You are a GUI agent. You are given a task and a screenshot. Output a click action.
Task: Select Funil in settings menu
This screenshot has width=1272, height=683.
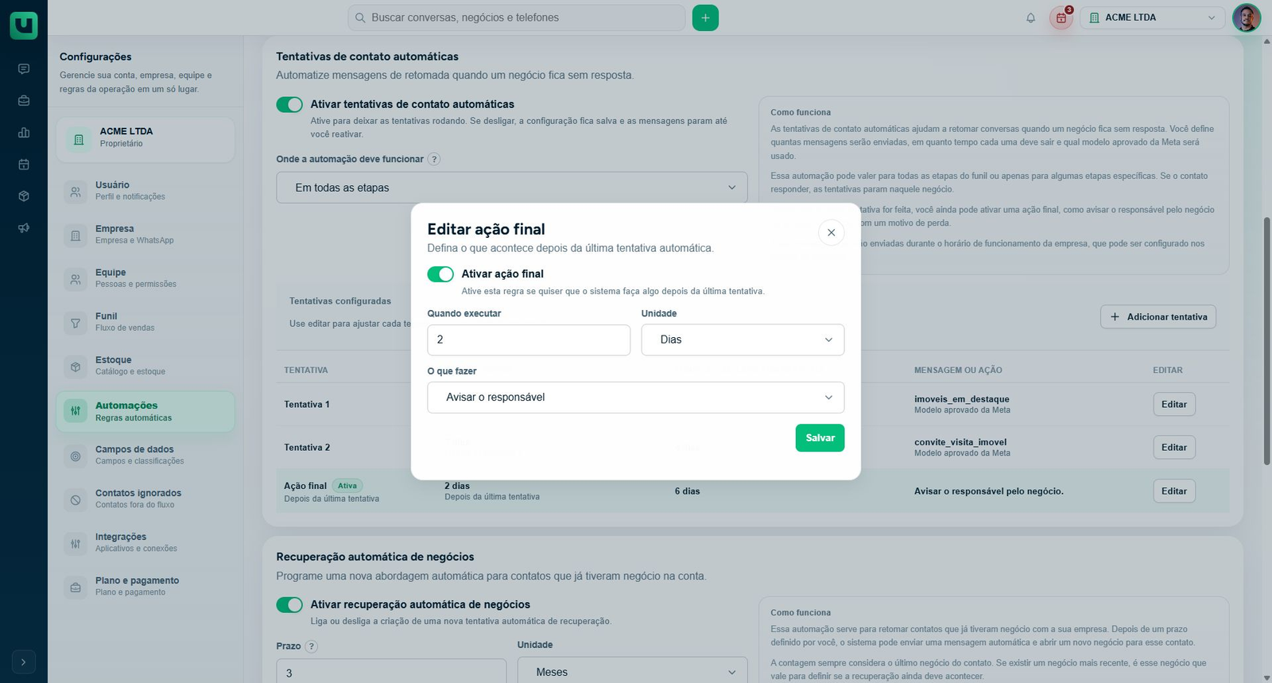pyautogui.click(x=145, y=322)
